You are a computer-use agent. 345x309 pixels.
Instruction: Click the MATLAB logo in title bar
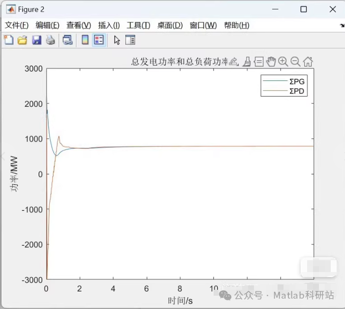pos(10,9)
